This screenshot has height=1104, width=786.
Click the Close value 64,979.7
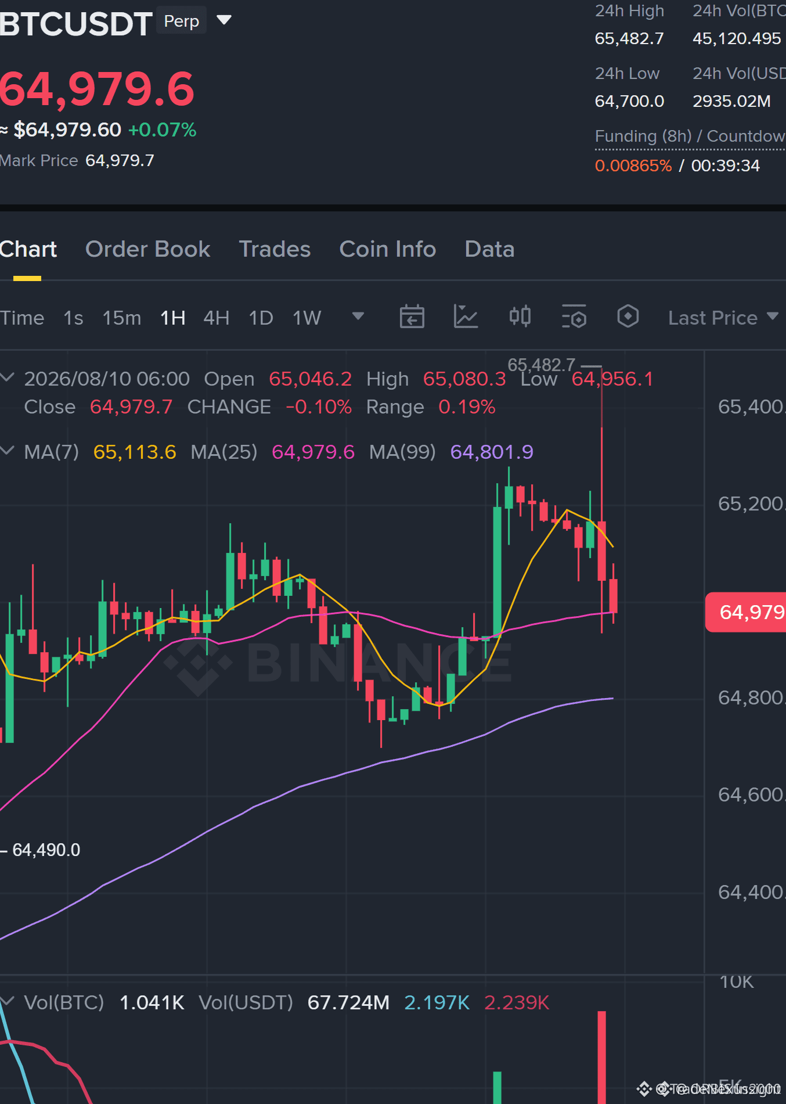[x=131, y=407]
